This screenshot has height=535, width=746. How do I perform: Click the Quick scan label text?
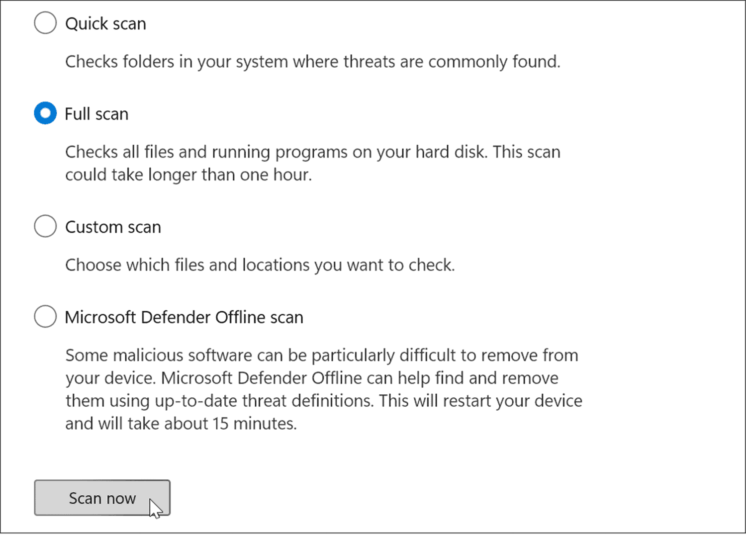(x=105, y=23)
